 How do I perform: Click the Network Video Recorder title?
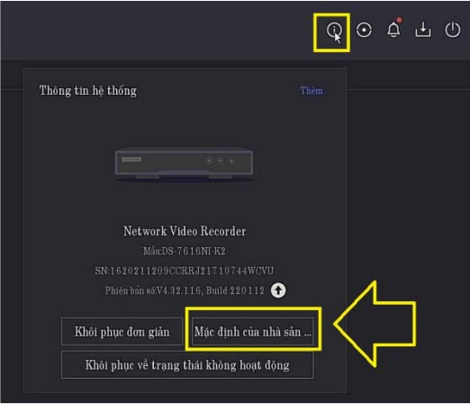click(185, 231)
